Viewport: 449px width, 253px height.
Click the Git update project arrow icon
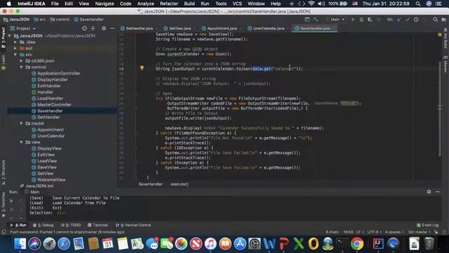pos(399,20)
